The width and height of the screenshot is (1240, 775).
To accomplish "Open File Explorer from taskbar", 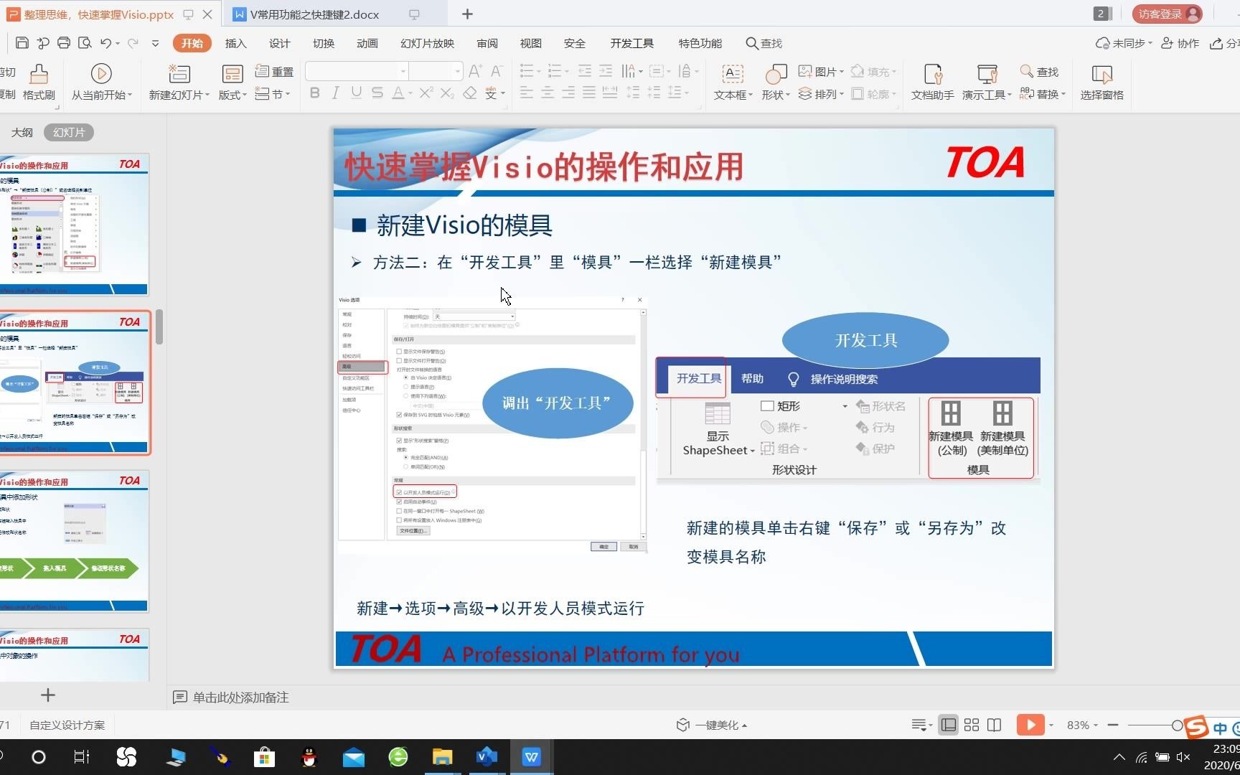I will click(442, 756).
